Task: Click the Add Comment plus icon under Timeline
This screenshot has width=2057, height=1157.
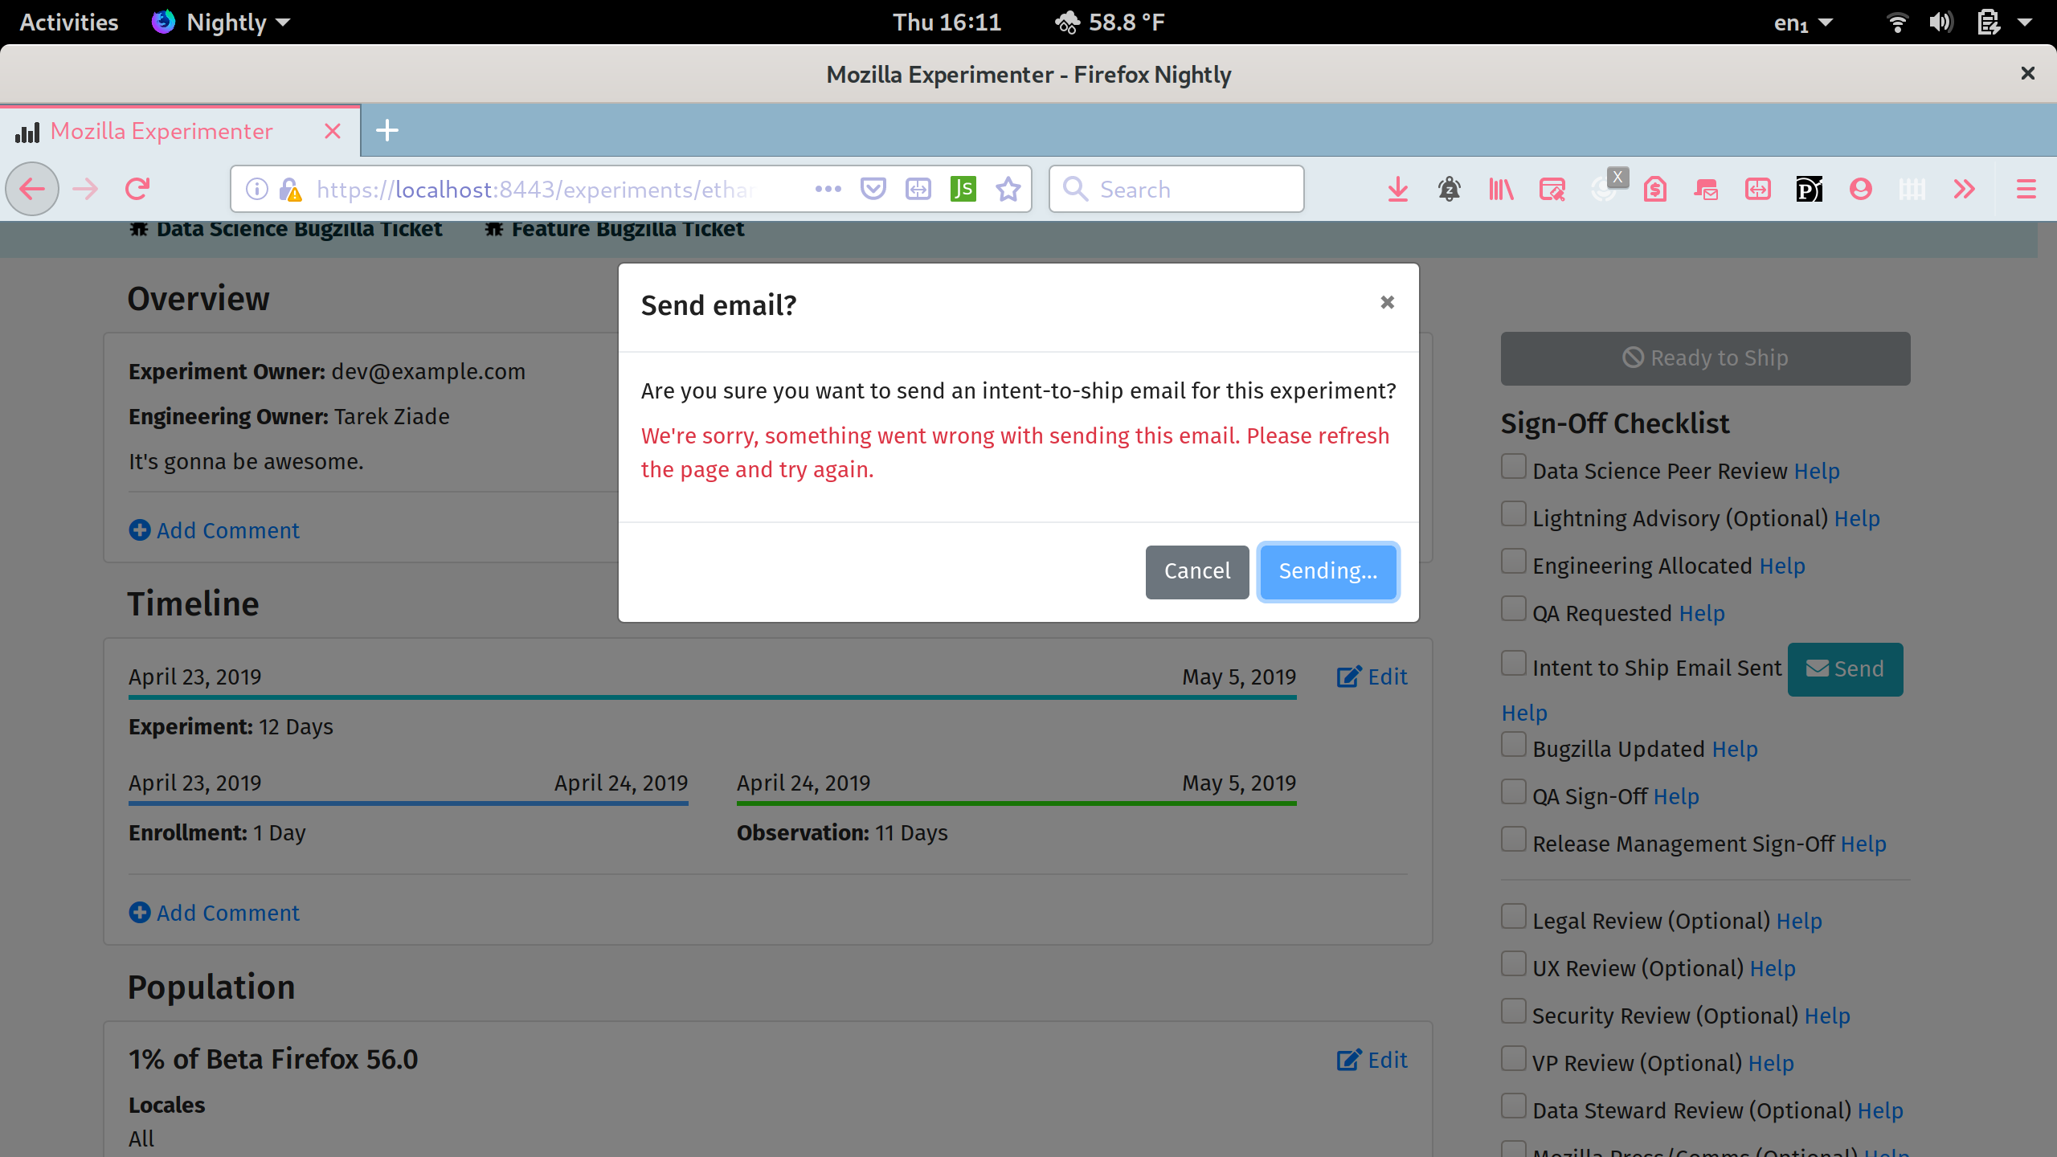Action: [x=140, y=913]
